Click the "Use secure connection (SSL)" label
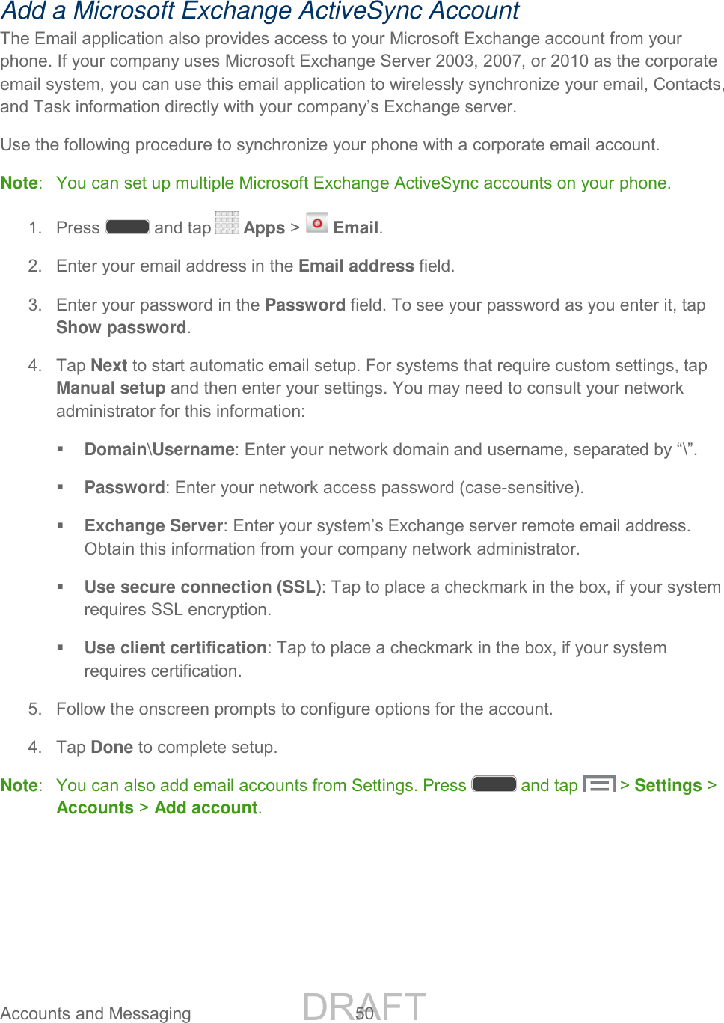The image size is (724, 1023). [202, 587]
